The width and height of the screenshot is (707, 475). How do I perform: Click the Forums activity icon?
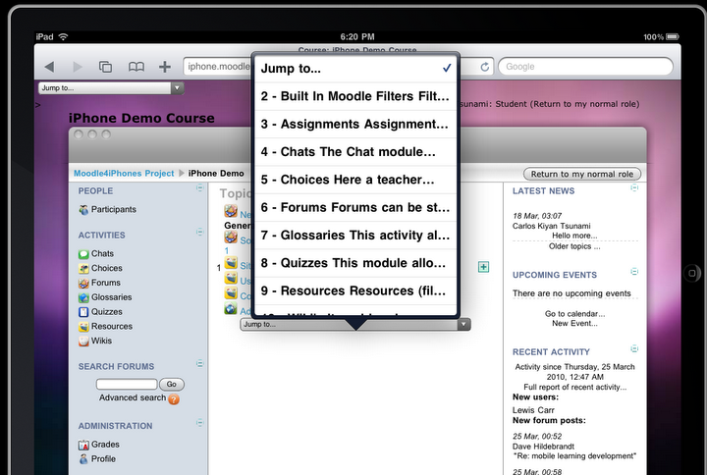pyautogui.click(x=83, y=283)
